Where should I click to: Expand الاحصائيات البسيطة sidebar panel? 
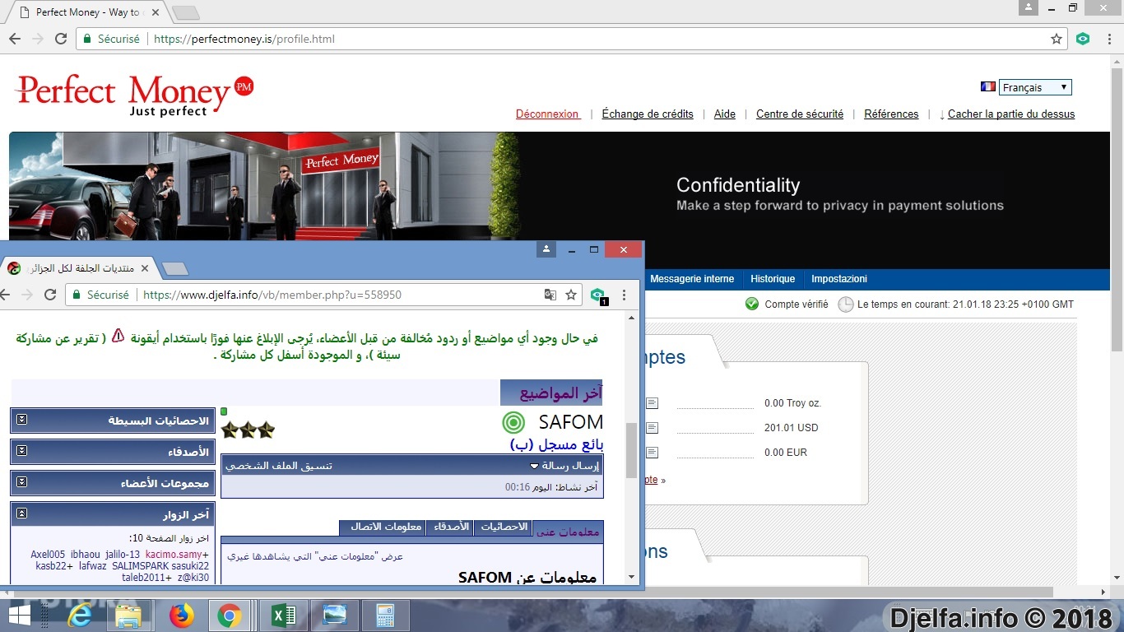22,420
